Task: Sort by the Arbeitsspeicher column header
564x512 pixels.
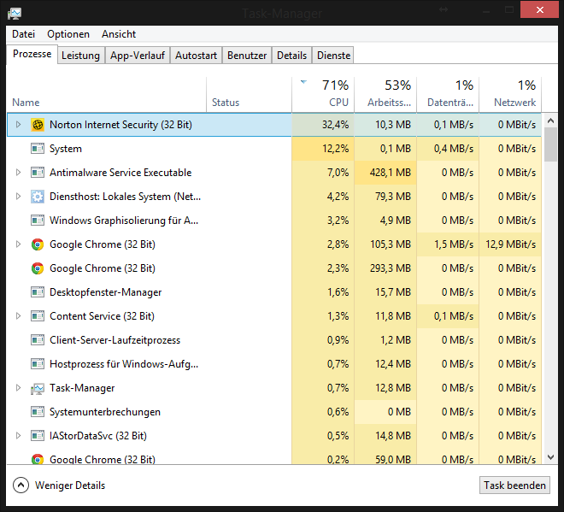Action: 385,94
